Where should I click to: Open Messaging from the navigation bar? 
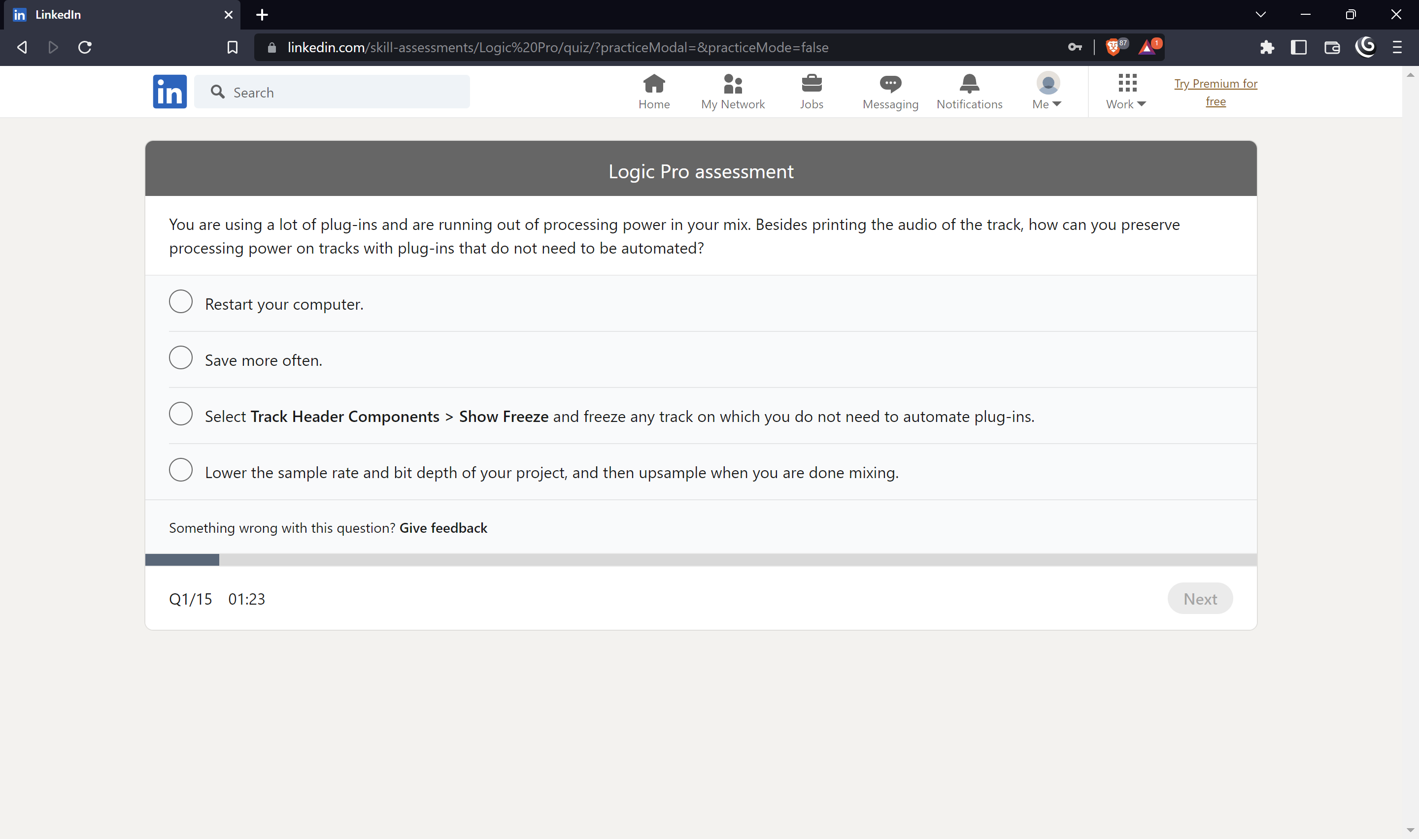tap(890, 91)
